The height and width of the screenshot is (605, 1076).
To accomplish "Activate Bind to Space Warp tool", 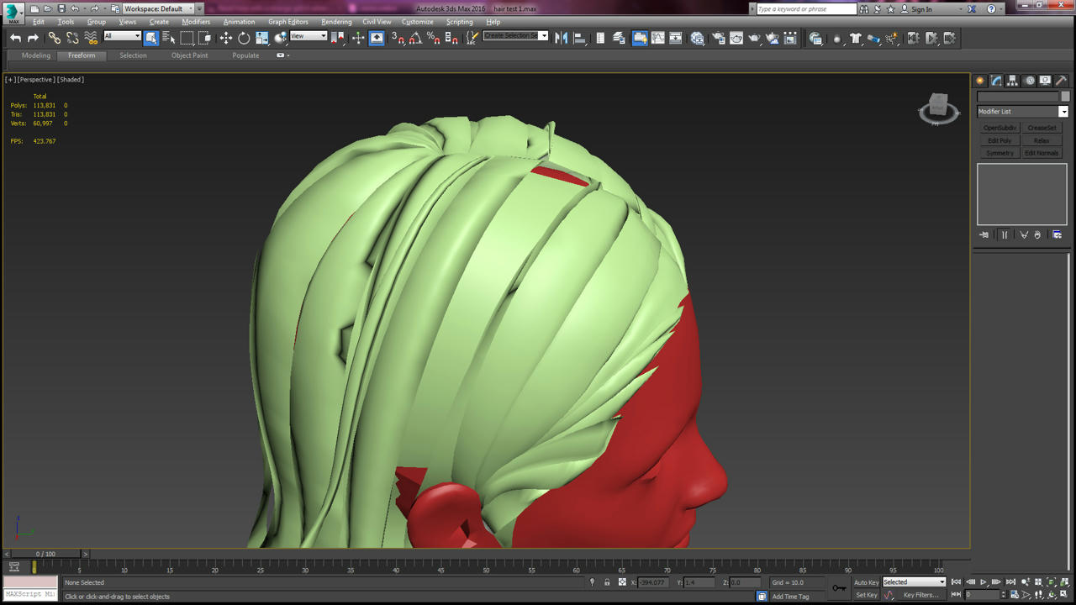I will click(x=91, y=38).
